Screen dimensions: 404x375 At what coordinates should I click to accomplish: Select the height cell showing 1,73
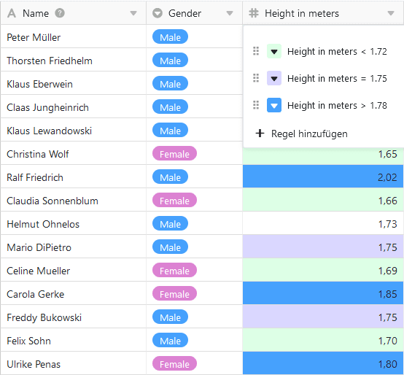(323, 223)
